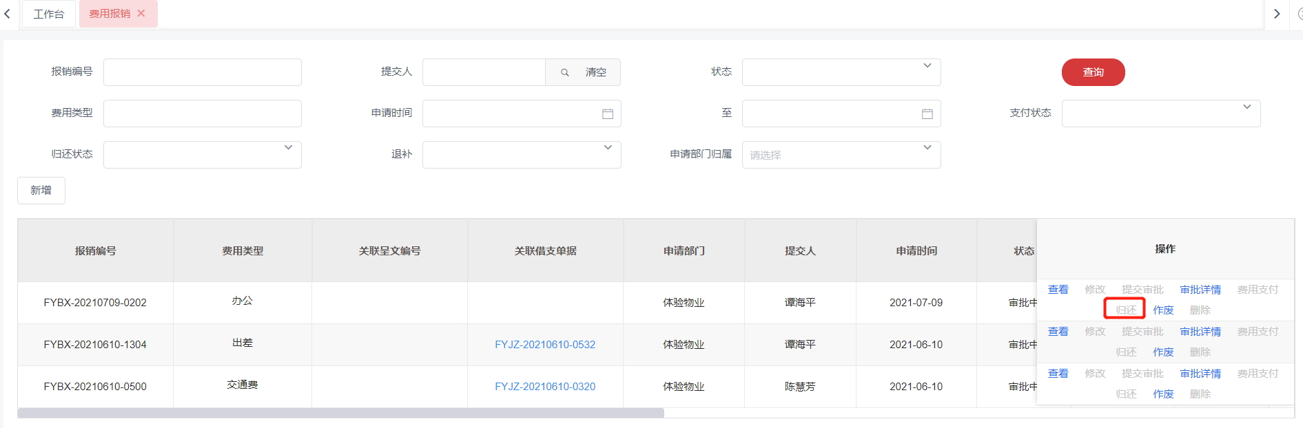1303x428 pixels.
Task: Click the table's horizontal scrollbar
Action: [x=340, y=413]
